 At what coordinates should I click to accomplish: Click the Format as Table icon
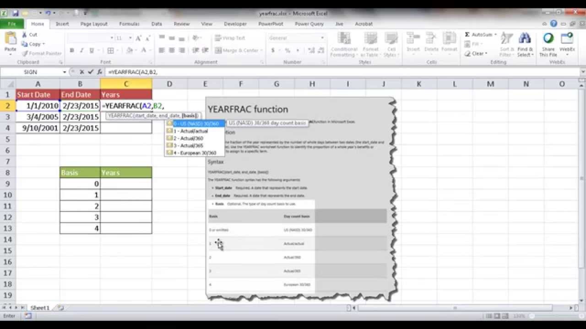[370, 38]
